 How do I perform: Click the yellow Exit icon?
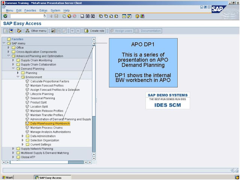click(69, 16)
